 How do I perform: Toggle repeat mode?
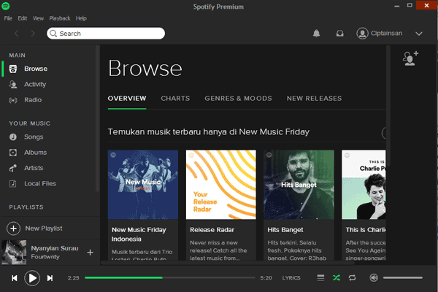pos(352,277)
